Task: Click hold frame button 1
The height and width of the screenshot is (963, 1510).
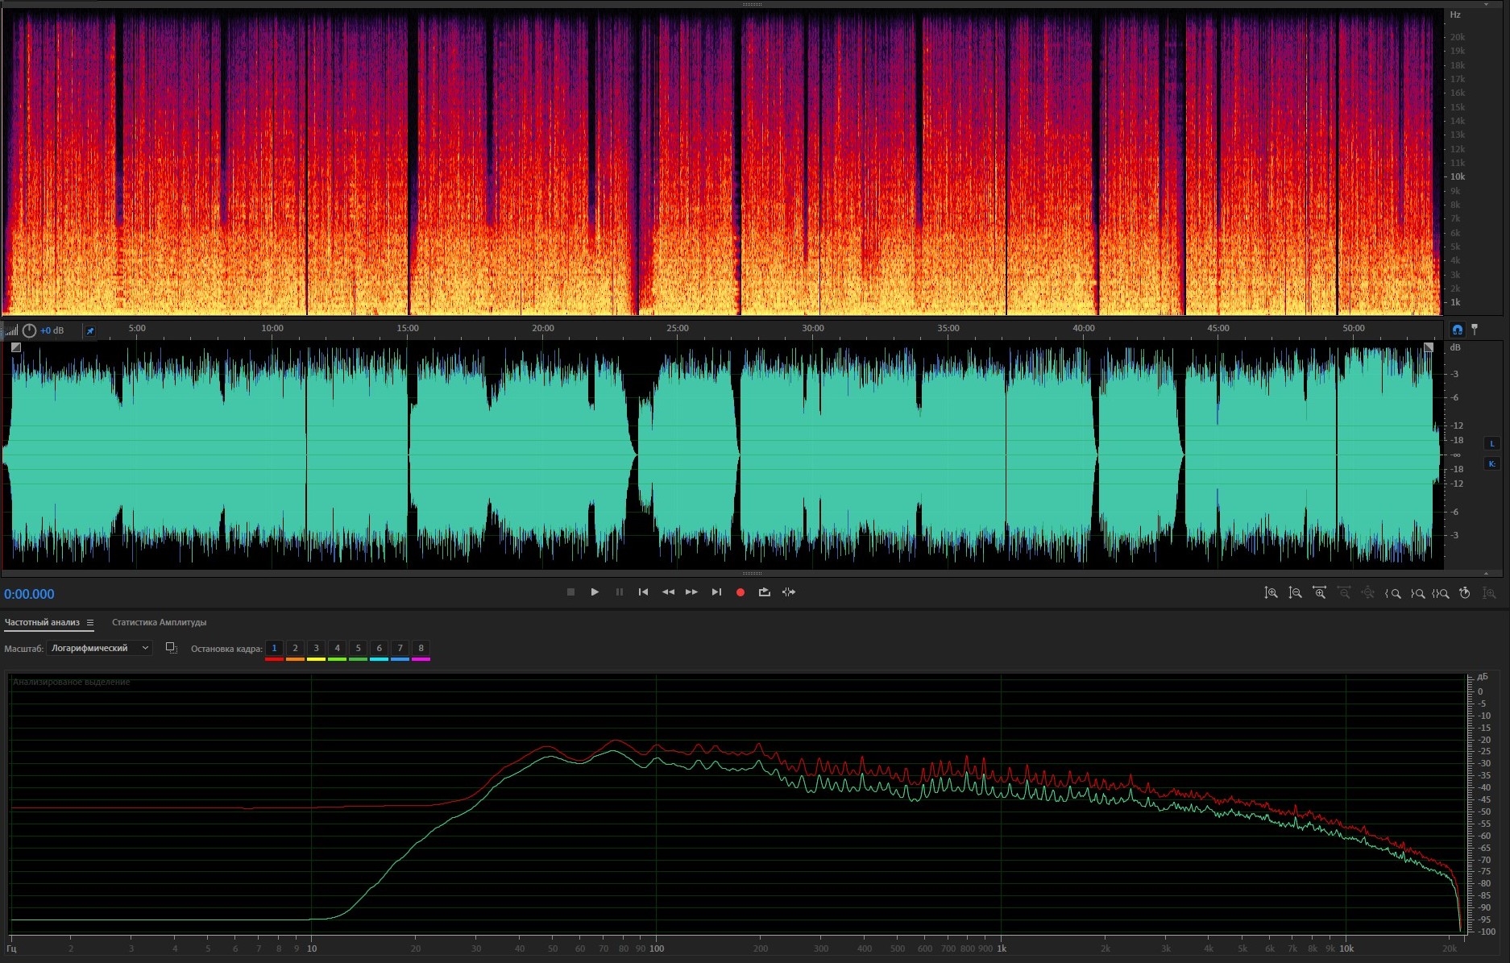Action: [274, 648]
